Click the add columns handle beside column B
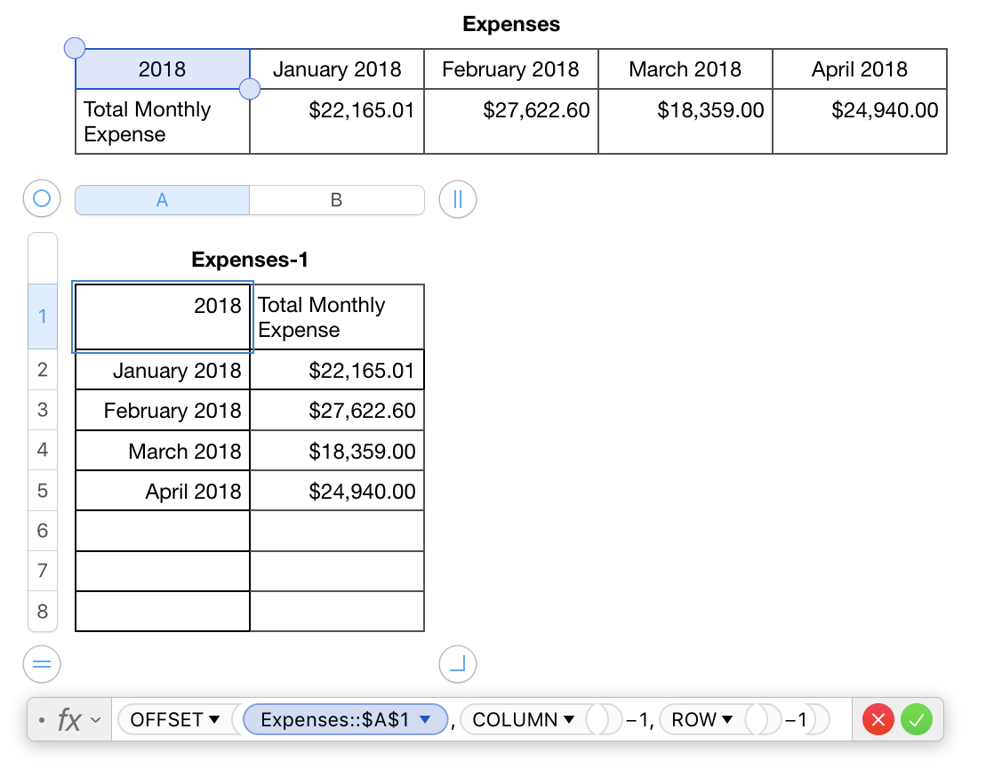Screen dimensions: 994x777 (458, 200)
